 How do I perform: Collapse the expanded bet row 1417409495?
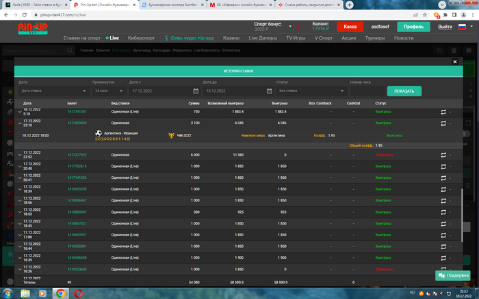[20, 124]
